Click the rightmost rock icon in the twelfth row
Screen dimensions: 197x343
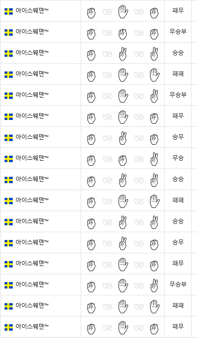(154, 245)
